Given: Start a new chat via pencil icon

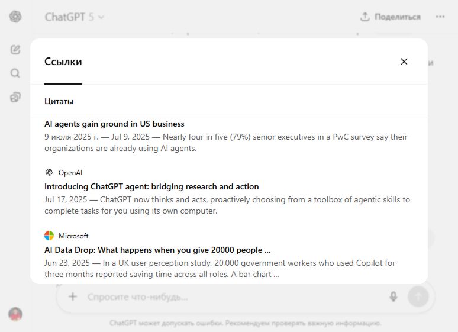Looking at the screenshot, I should coord(15,50).
